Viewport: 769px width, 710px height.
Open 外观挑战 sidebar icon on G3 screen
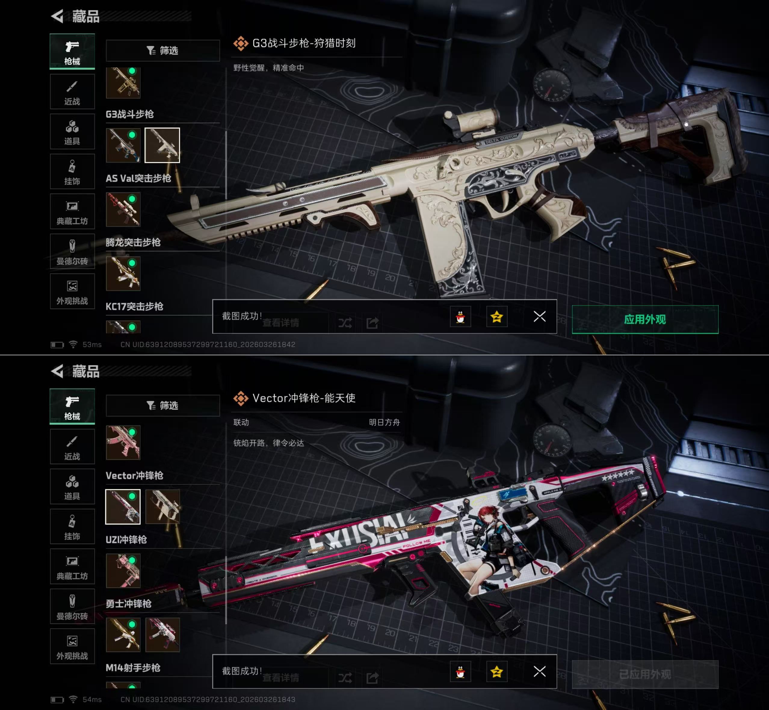point(72,291)
